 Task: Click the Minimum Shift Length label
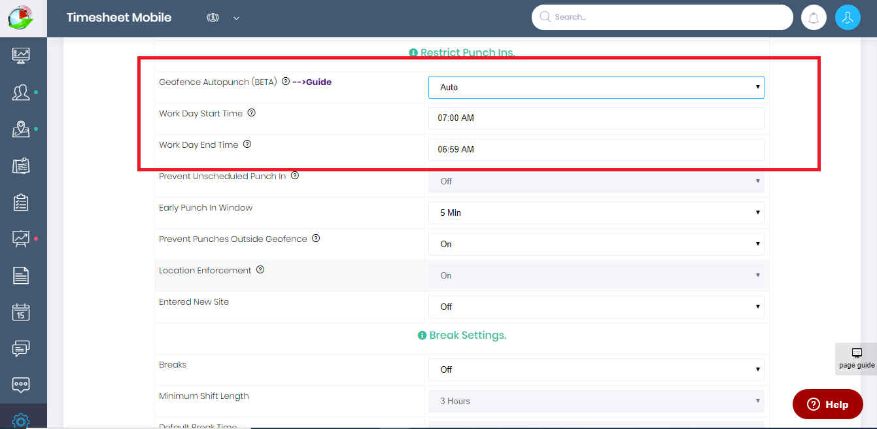click(204, 396)
